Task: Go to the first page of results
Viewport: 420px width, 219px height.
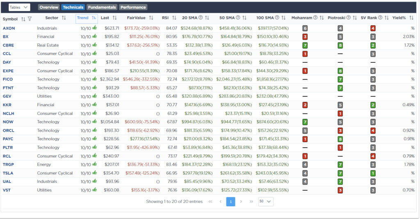Action: [x=210, y=202]
